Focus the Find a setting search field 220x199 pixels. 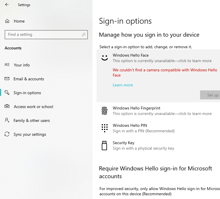(x=46, y=35)
